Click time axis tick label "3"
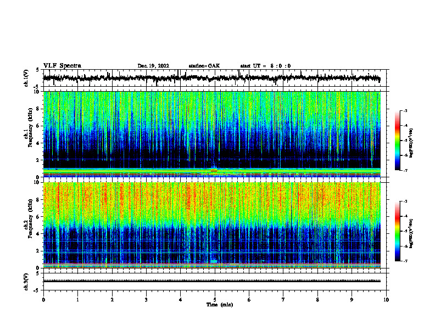Image resolution: width=435 pixels, height=336 pixels. (x=146, y=300)
